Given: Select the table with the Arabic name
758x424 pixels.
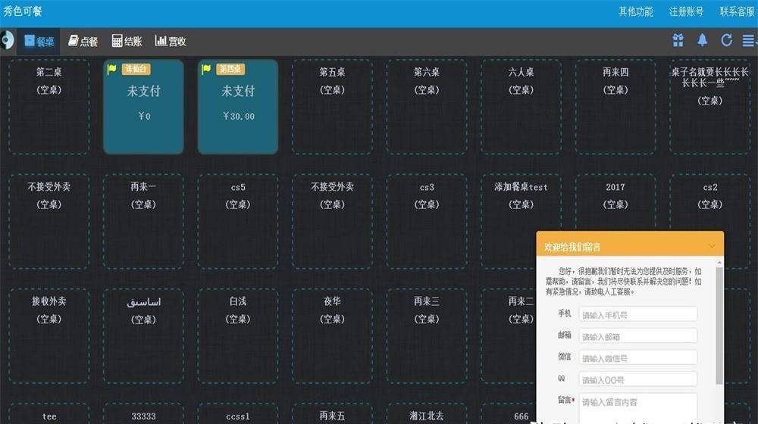Looking at the screenshot, I should [x=143, y=335].
